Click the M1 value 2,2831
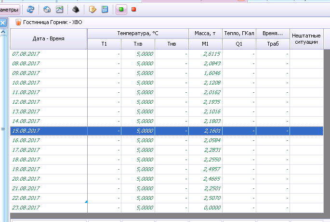 (212, 150)
